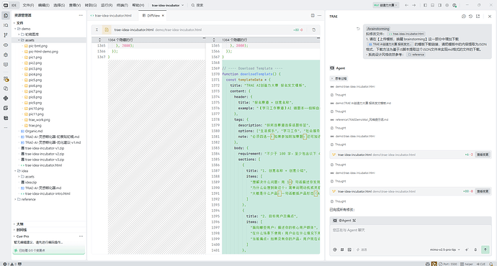Image resolution: width=497 pixels, height=266 pixels.
Task: Collapse the assets folder
Action: (19, 40)
